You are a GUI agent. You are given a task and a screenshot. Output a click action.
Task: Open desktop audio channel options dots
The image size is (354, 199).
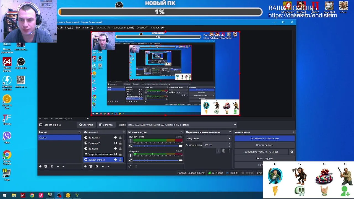click(x=131, y=141)
